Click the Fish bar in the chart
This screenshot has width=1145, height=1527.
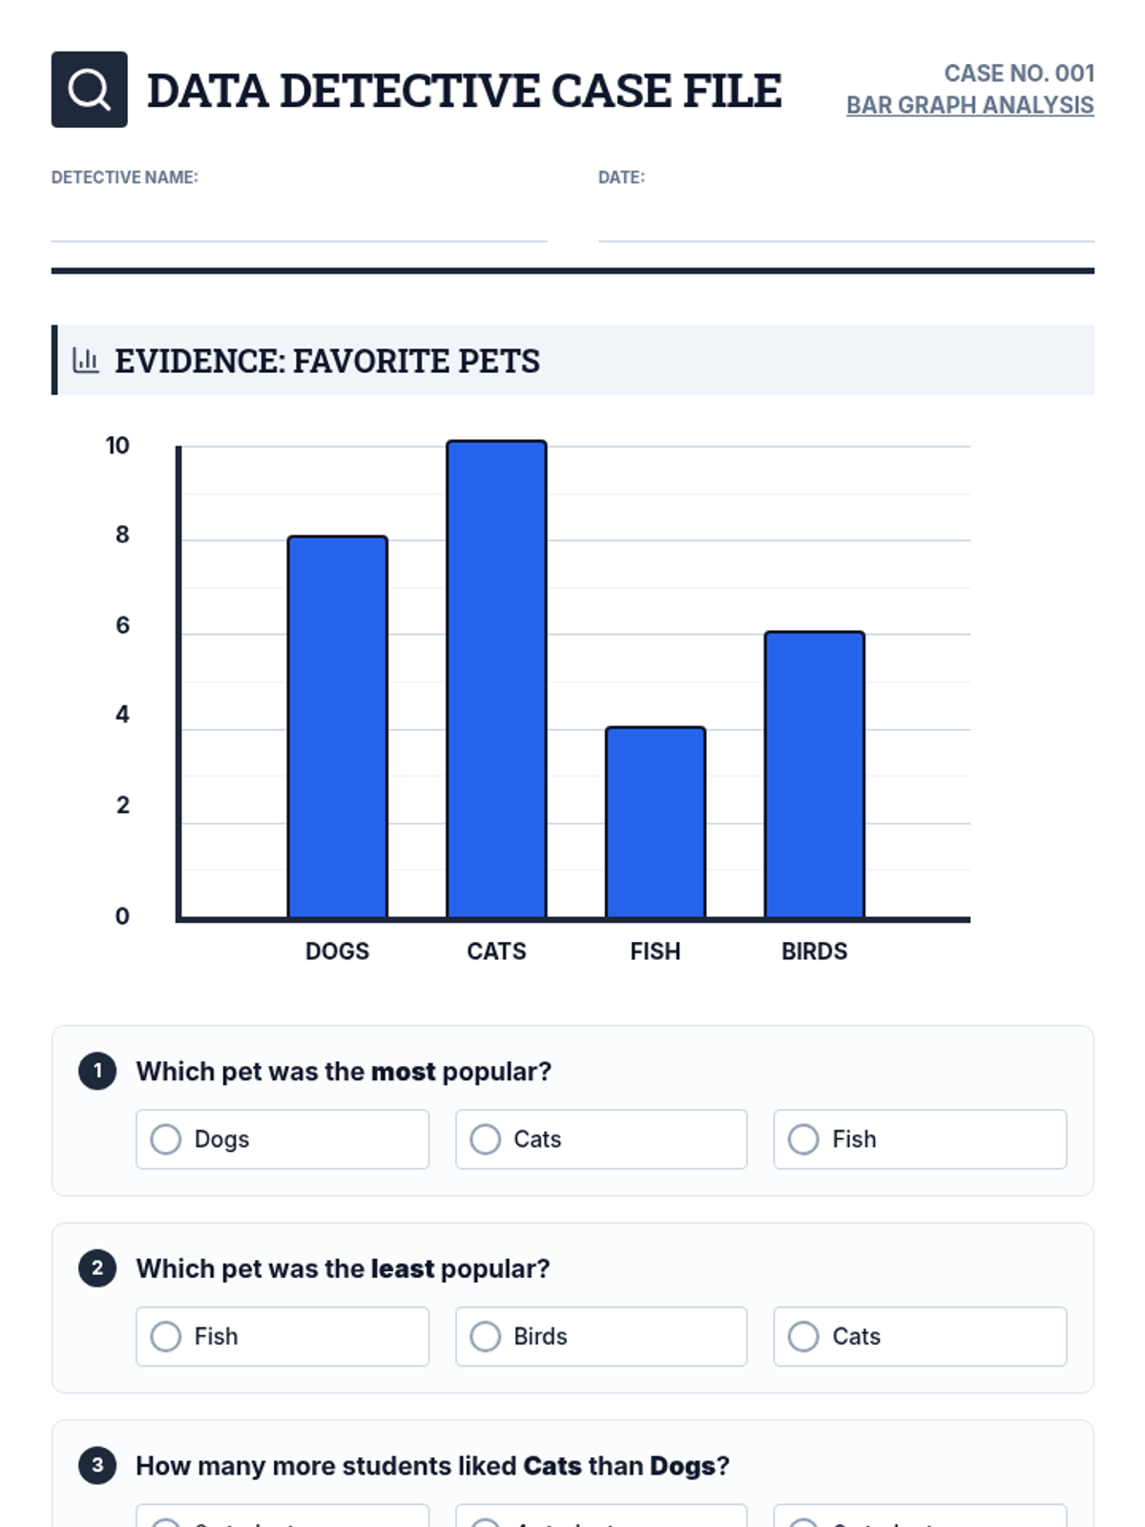[656, 823]
